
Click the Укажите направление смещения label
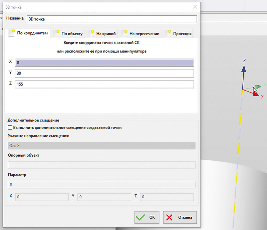(x=39, y=136)
